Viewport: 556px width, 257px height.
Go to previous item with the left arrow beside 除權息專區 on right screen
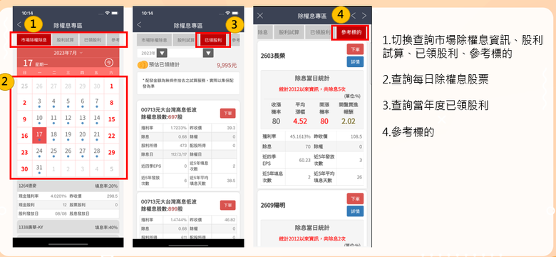[353, 15]
